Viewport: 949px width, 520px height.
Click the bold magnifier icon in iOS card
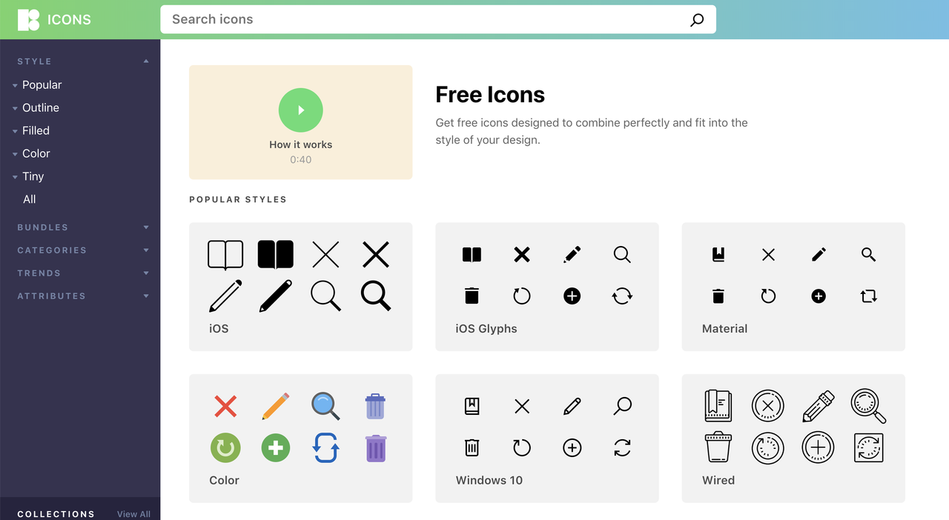pos(376,296)
